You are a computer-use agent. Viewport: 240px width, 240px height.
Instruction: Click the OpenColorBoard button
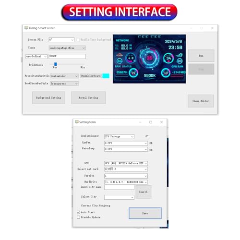(x=91, y=76)
